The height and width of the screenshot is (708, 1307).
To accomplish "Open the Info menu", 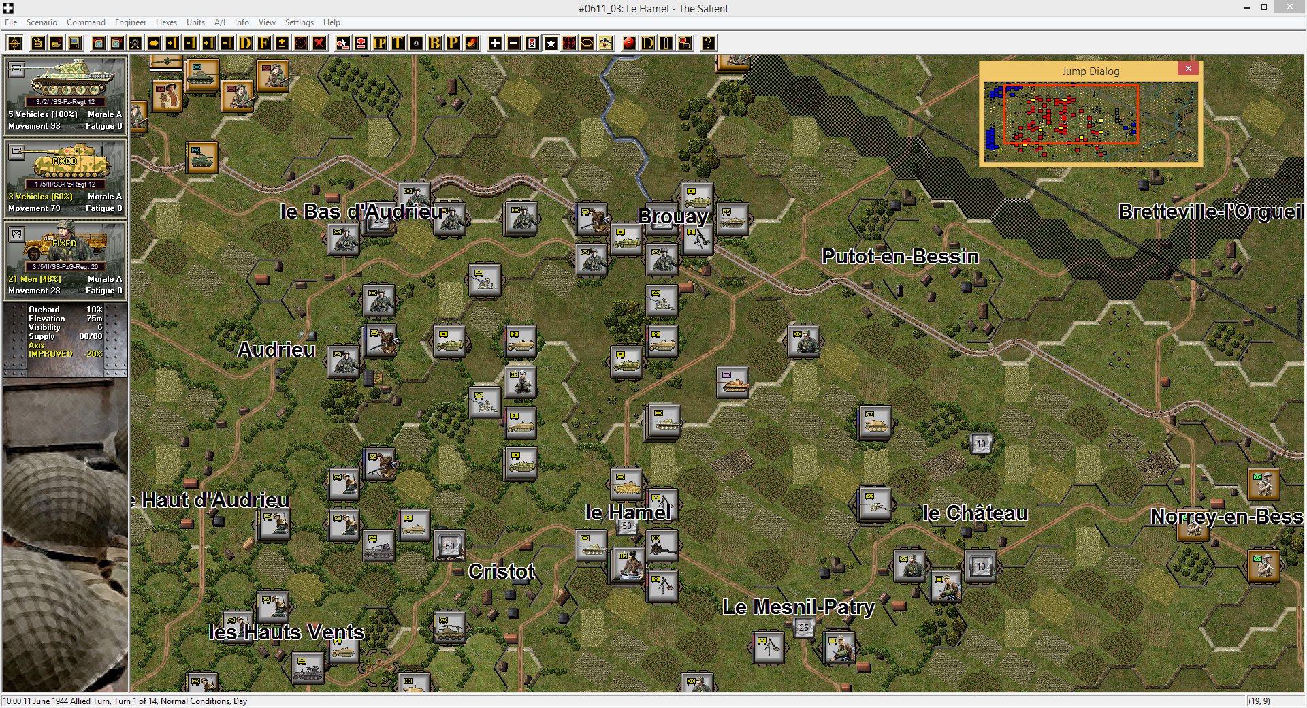I will (x=242, y=22).
